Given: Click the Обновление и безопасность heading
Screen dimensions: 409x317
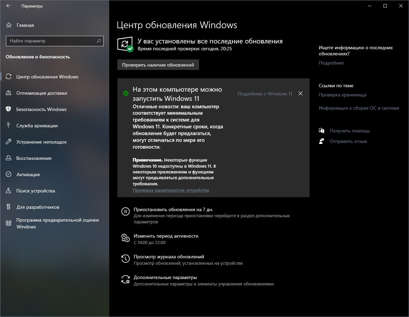Looking at the screenshot, I should (38, 57).
